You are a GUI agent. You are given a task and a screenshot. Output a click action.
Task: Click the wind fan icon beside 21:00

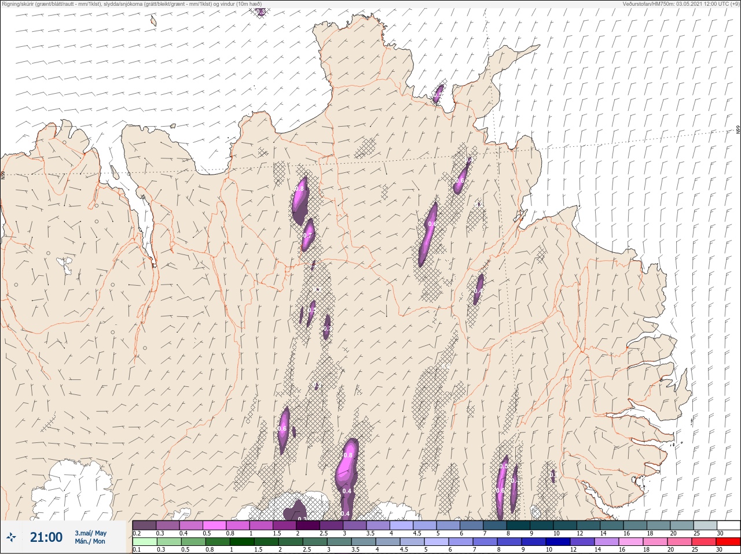[x=11, y=538]
